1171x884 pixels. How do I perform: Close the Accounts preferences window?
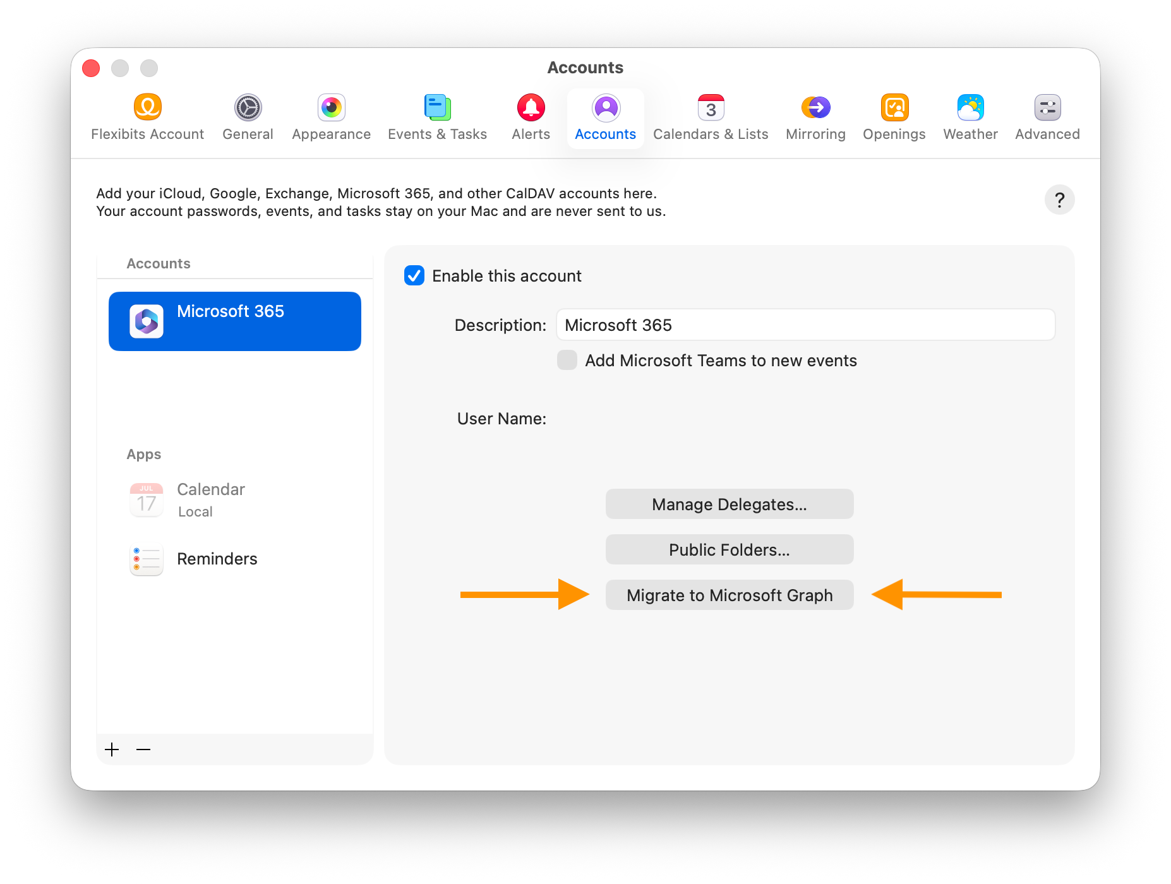(91, 68)
